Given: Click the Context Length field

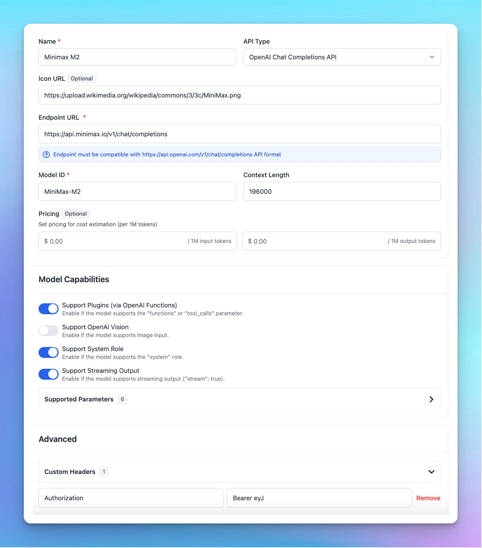Looking at the screenshot, I should point(342,191).
